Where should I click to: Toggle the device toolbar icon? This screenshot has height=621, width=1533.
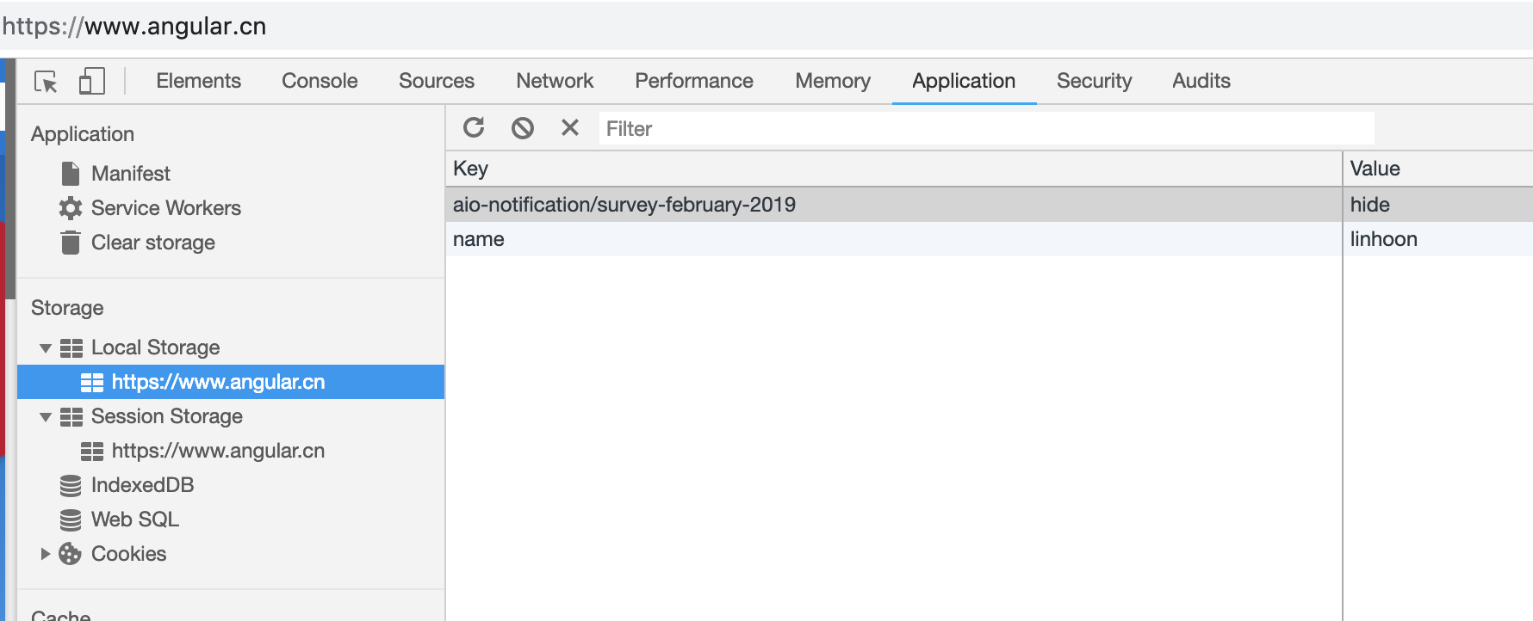point(91,81)
